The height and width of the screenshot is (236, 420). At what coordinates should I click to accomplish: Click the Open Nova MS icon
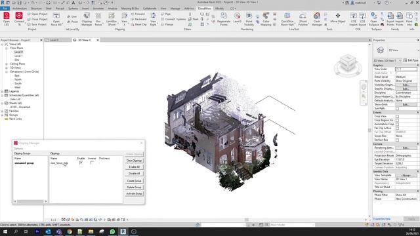[x=56, y=19]
